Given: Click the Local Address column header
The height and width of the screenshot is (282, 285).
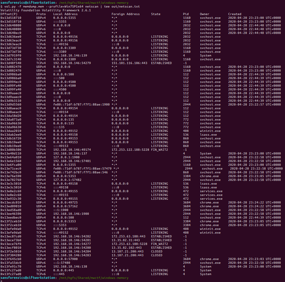Looking at the screenshot, I should click(x=65, y=14).
